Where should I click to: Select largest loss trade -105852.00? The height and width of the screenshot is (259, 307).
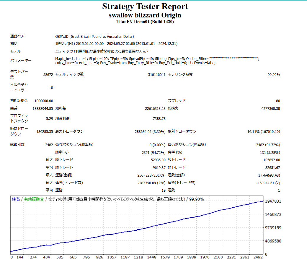pos(271,160)
